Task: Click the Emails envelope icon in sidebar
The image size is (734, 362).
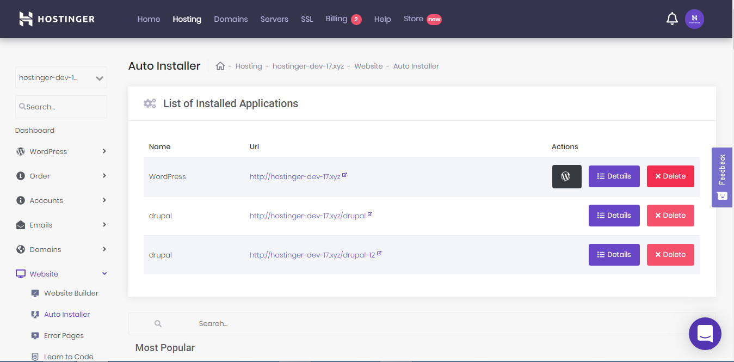Action: click(x=21, y=225)
